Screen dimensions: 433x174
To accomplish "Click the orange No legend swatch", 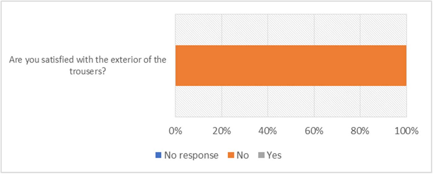I will coord(230,155).
